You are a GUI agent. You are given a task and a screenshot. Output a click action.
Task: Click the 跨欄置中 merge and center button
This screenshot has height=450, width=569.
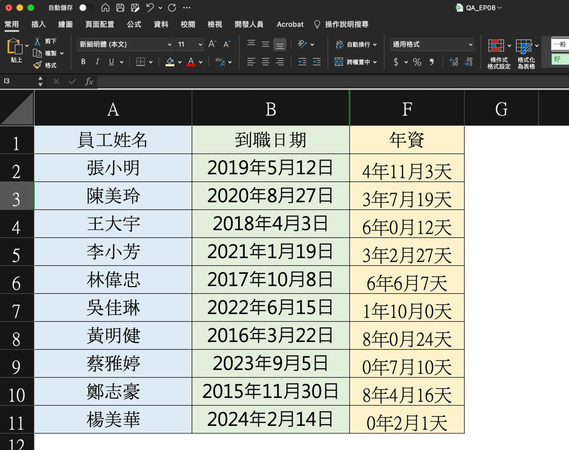click(x=352, y=62)
